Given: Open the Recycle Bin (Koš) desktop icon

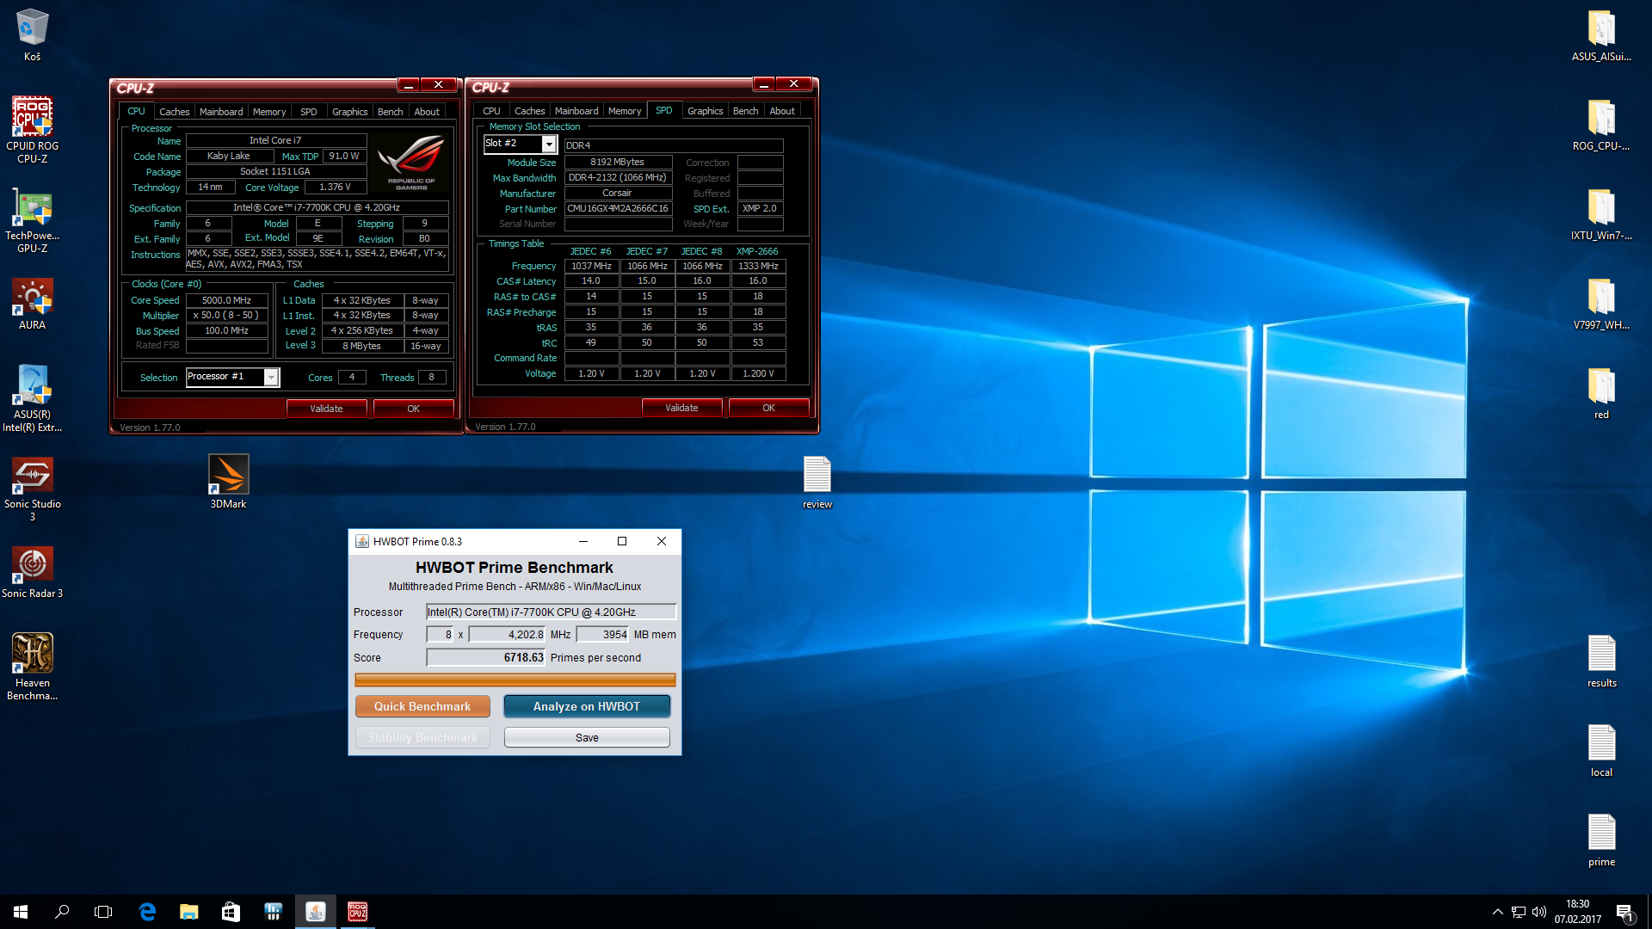Looking at the screenshot, I should [x=32, y=34].
